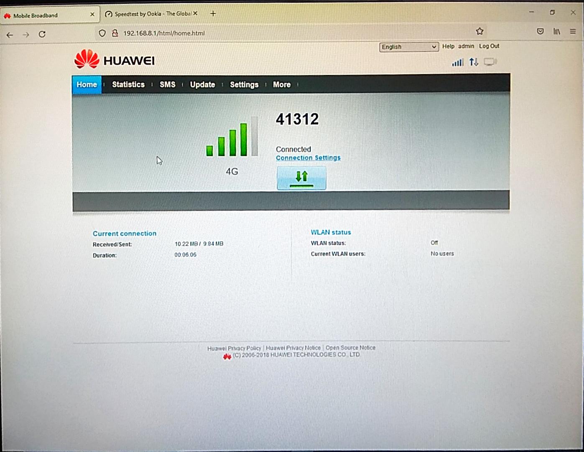Click the 4G network type label
The width and height of the screenshot is (584, 452).
232,172
